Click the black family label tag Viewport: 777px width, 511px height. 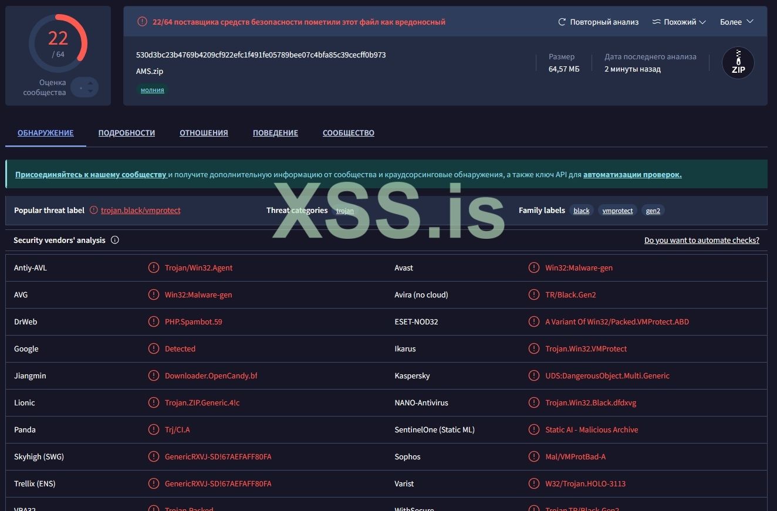[x=582, y=210]
